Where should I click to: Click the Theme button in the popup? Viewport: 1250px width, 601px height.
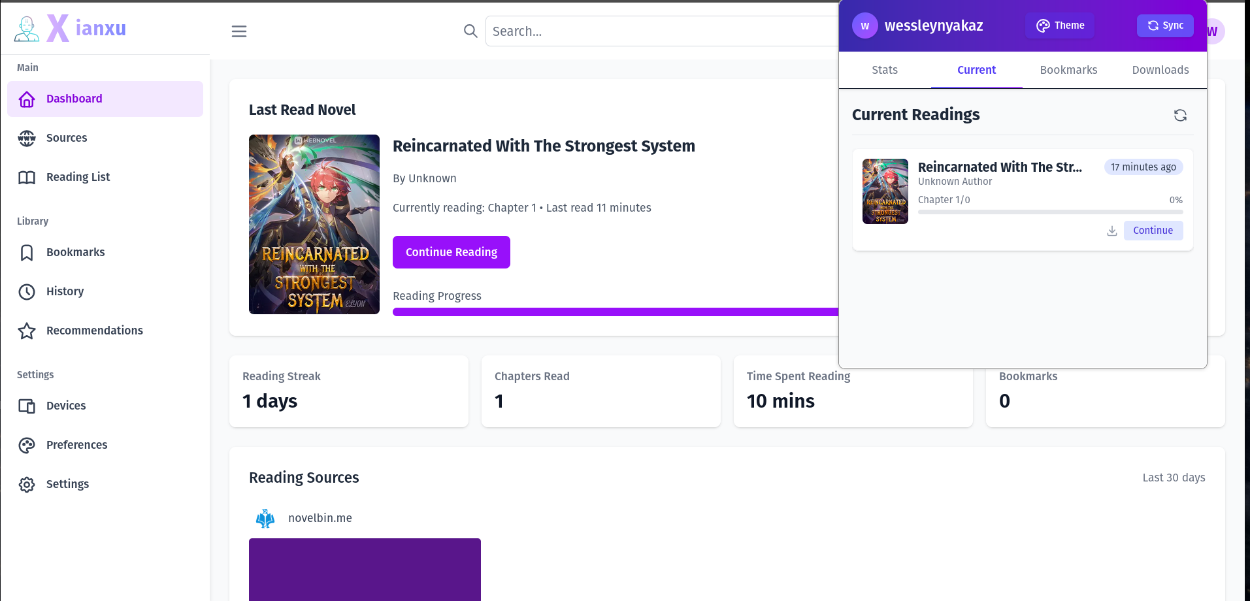pyautogui.click(x=1060, y=25)
